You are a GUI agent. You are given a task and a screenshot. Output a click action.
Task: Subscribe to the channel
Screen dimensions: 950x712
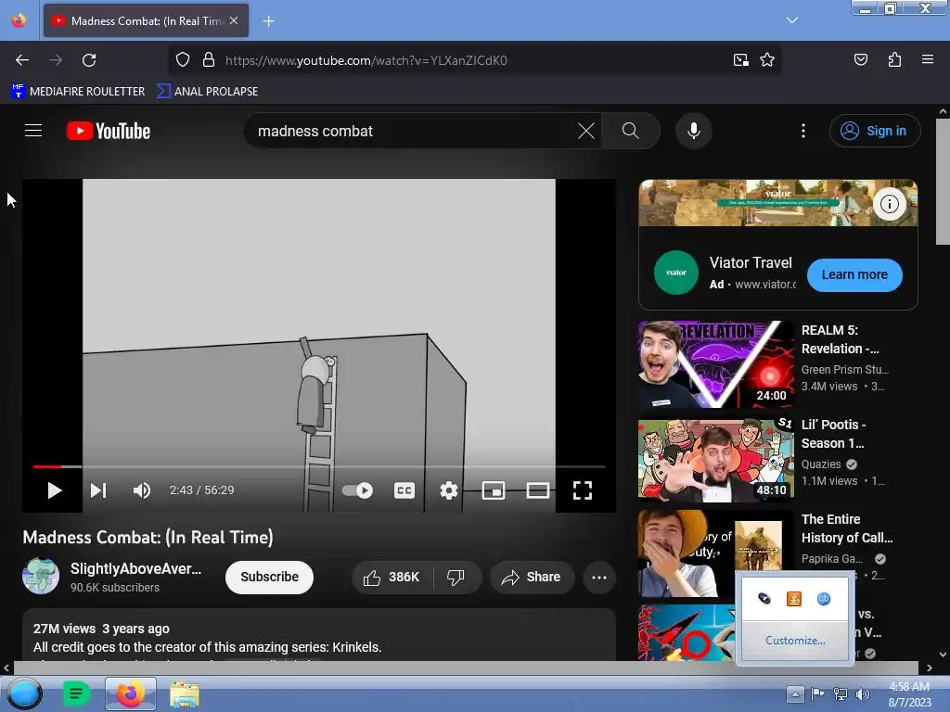pos(269,577)
